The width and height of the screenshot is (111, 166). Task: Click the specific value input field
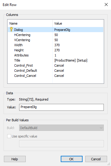click(61, 144)
